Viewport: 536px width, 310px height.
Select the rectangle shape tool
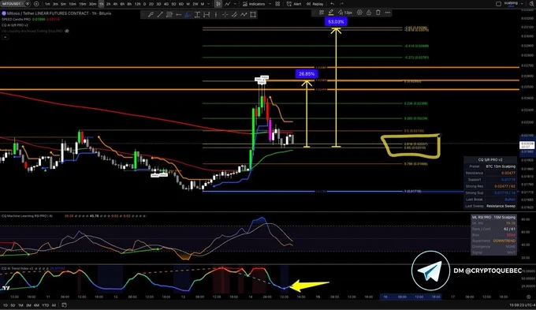[253, 15]
